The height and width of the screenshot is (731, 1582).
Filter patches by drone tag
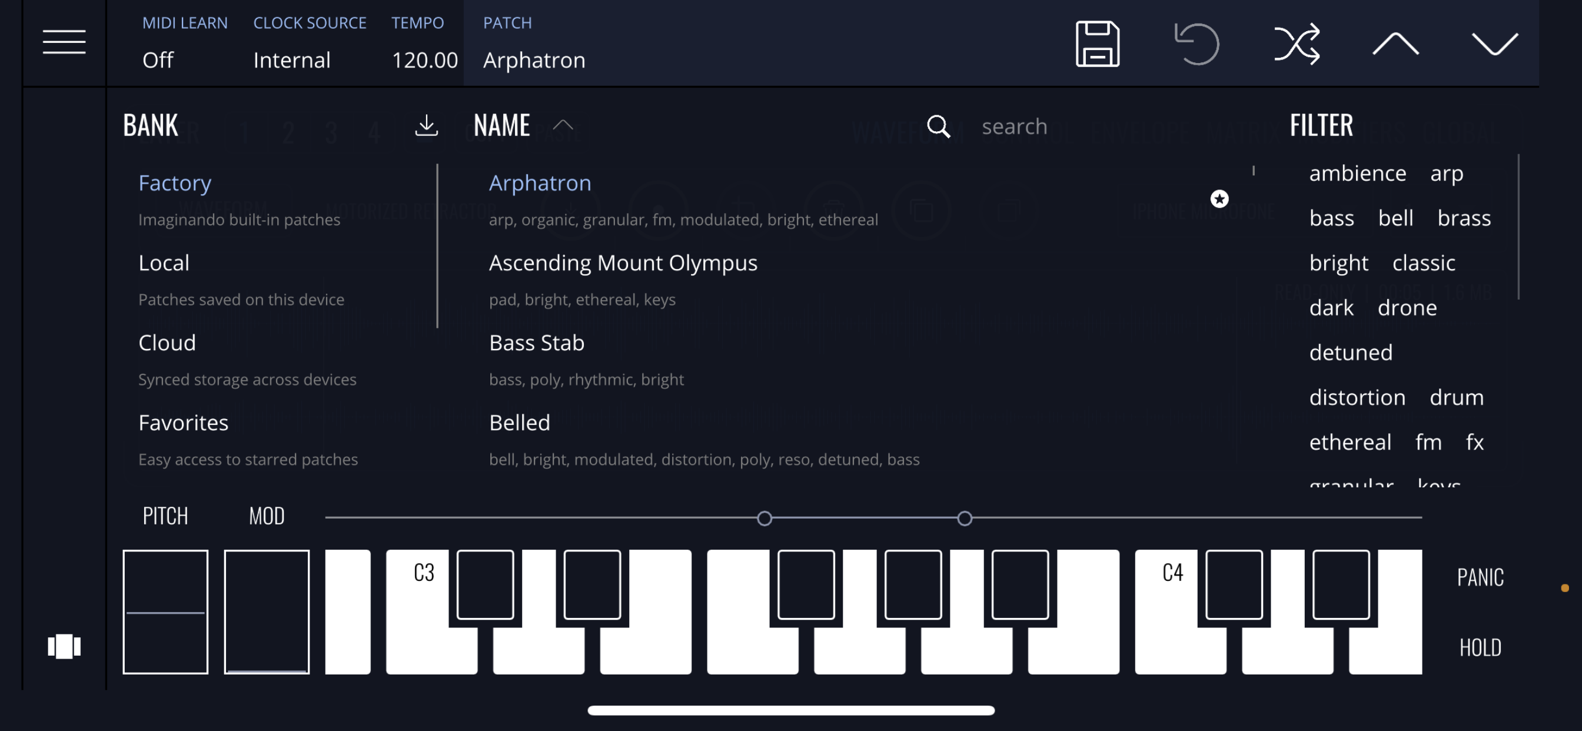point(1407,308)
